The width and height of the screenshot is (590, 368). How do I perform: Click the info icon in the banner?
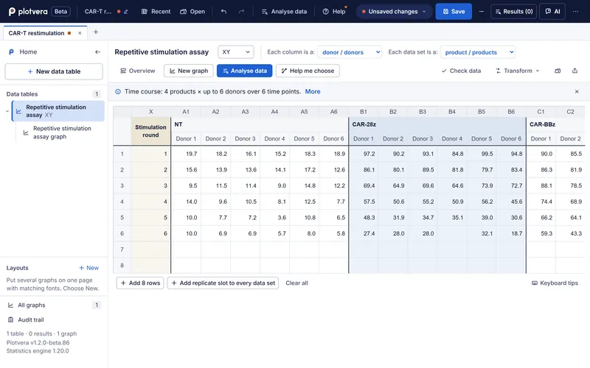[x=118, y=91]
